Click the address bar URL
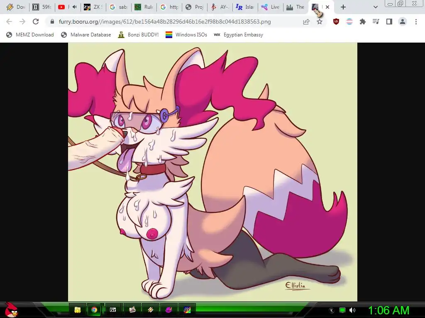The height and width of the screenshot is (318, 425). [164, 22]
